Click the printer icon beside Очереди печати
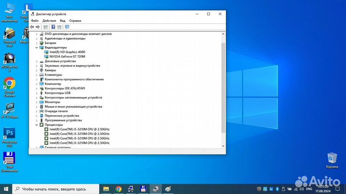The width and height of the screenshot is (346, 194). (41, 111)
